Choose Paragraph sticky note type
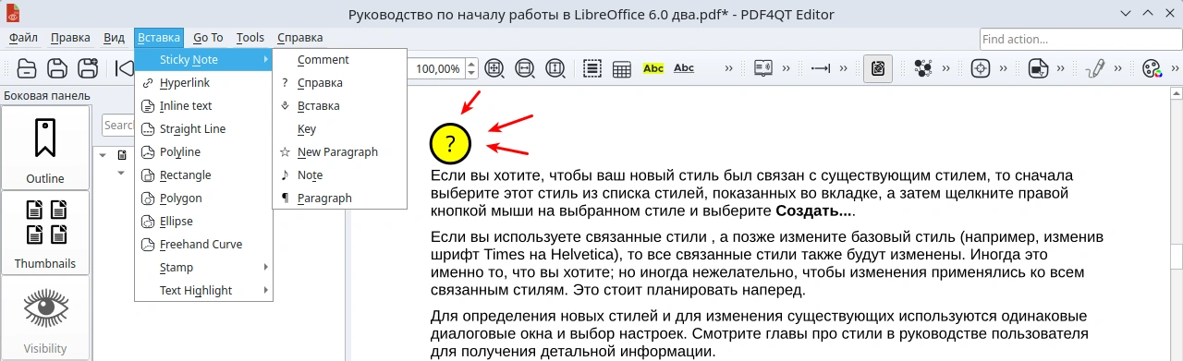Image resolution: width=1183 pixels, height=361 pixels. point(339,199)
